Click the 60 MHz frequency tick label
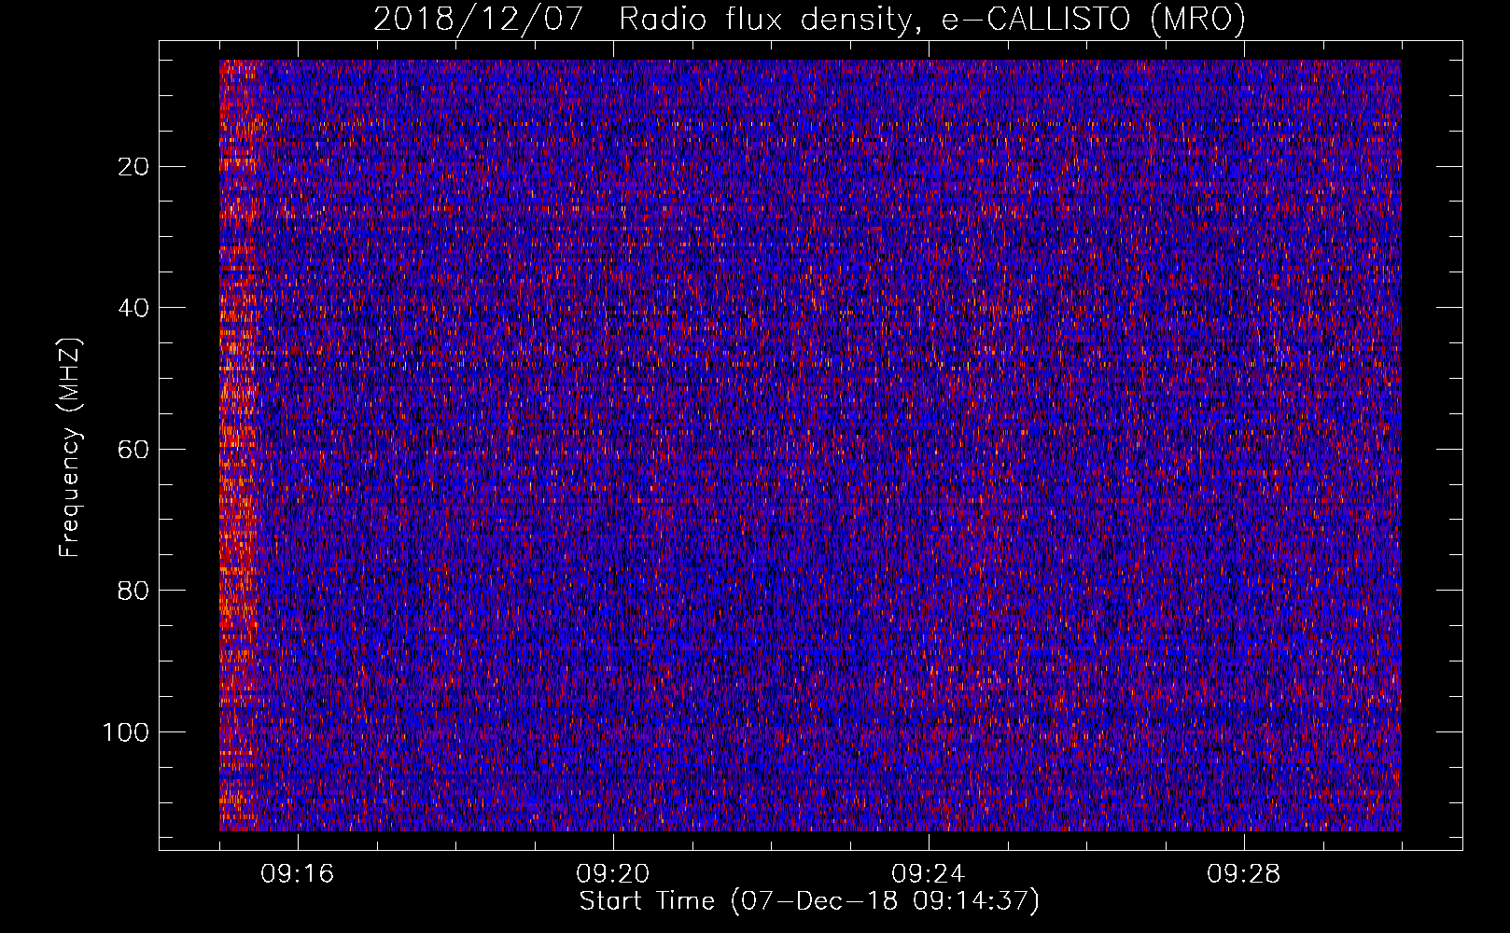The height and width of the screenshot is (933, 1510). click(134, 450)
